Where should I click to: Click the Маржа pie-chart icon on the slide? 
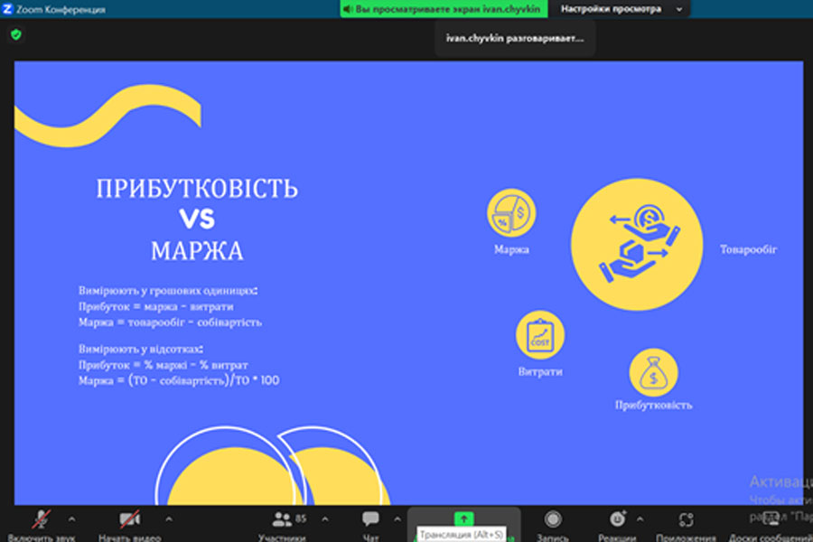tap(511, 213)
